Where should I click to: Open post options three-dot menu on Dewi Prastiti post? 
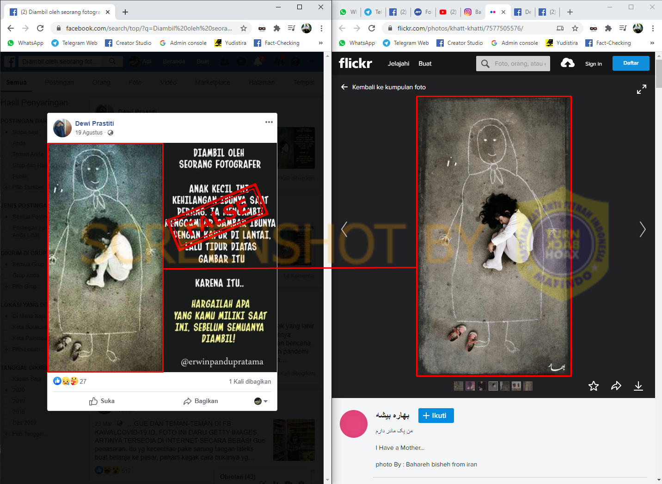pos(269,122)
